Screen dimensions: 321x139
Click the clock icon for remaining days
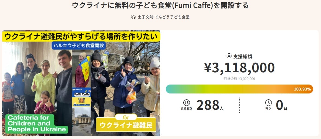tap(268, 103)
